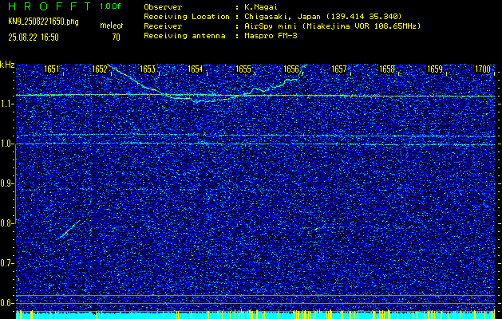Click the 1658 time marker
This screenshot has width=502, height=319.
[x=387, y=69]
